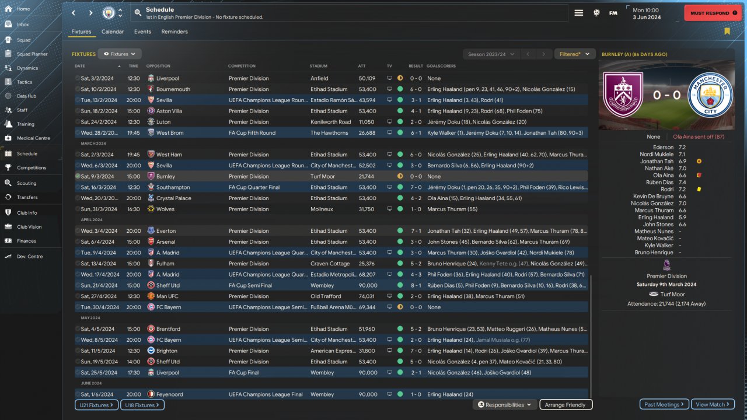Click the Burnley crest in match panel
Image resolution: width=747 pixels, height=420 pixels.
(624, 95)
